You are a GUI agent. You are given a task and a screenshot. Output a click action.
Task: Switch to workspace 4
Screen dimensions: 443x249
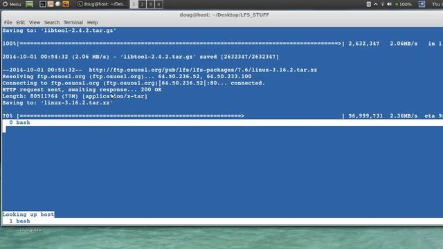pos(159,4)
